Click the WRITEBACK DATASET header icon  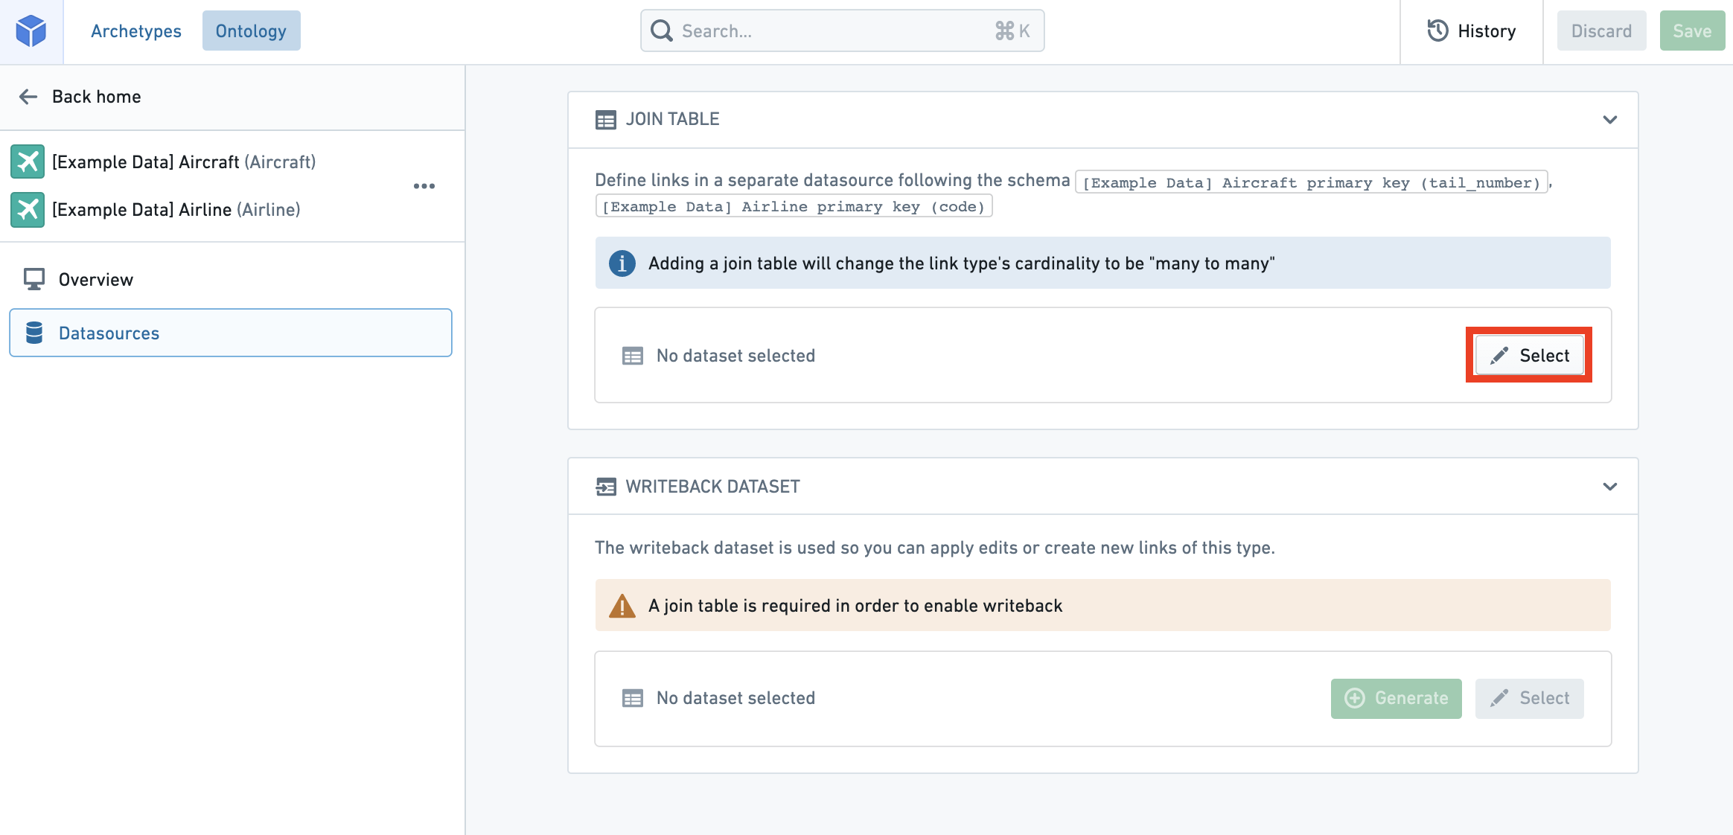606,487
